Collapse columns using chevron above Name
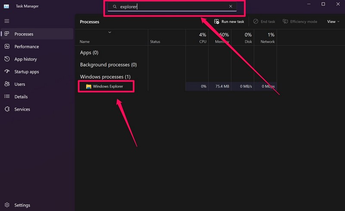This screenshot has height=211, width=345. (110, 32)
